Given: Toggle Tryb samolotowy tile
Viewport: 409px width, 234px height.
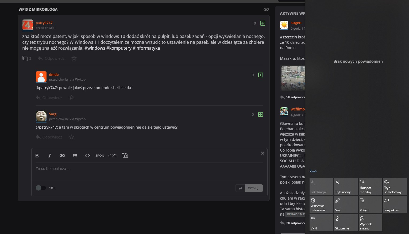Looking at the screenshot, I should (395, 187).
